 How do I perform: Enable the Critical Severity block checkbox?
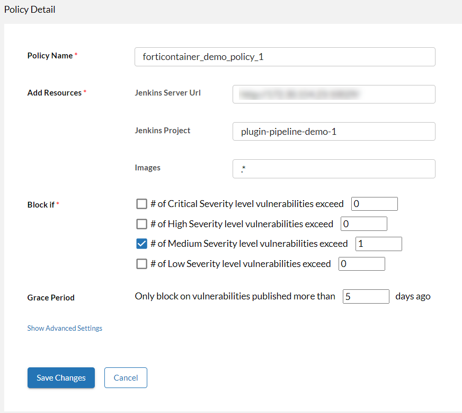141,204
